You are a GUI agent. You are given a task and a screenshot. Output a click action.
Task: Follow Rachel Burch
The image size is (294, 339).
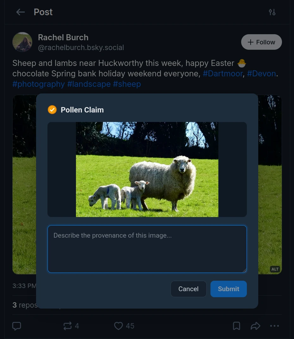click(x=261, y=42)
